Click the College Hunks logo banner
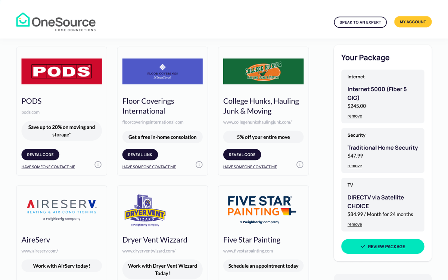448x280 pixels. click(x=263, y=71)
